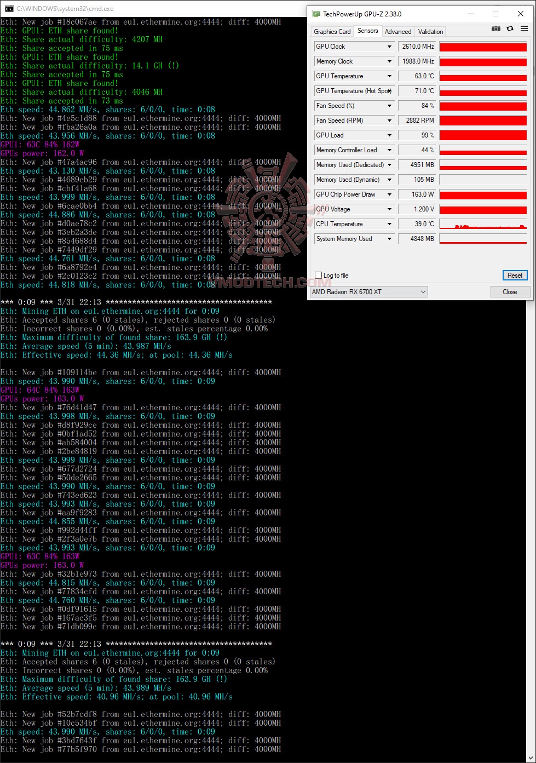The height and width of the screenshot is (763, 536).
Task: Click 'GPU1: 64C 84% 163W' line
Action: point(40,390)
